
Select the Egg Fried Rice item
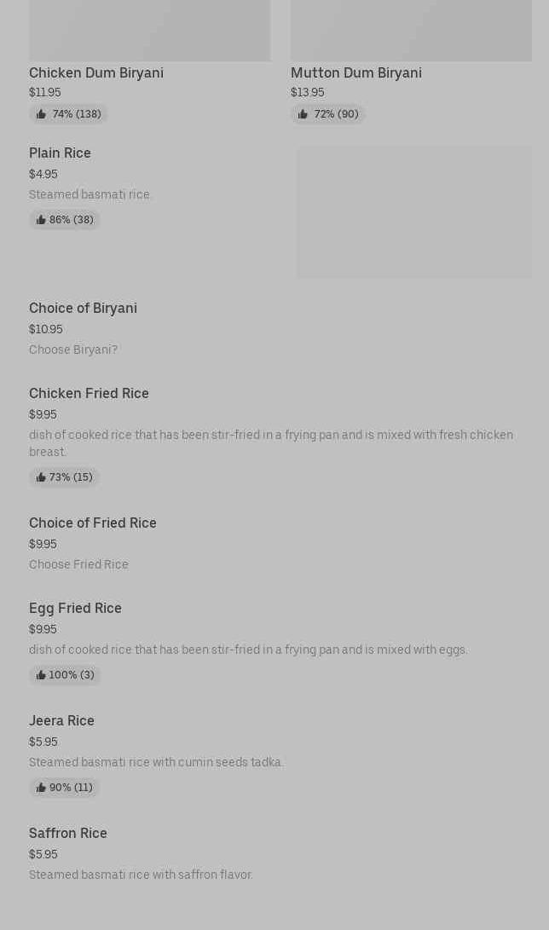click(x=75, y=609)
